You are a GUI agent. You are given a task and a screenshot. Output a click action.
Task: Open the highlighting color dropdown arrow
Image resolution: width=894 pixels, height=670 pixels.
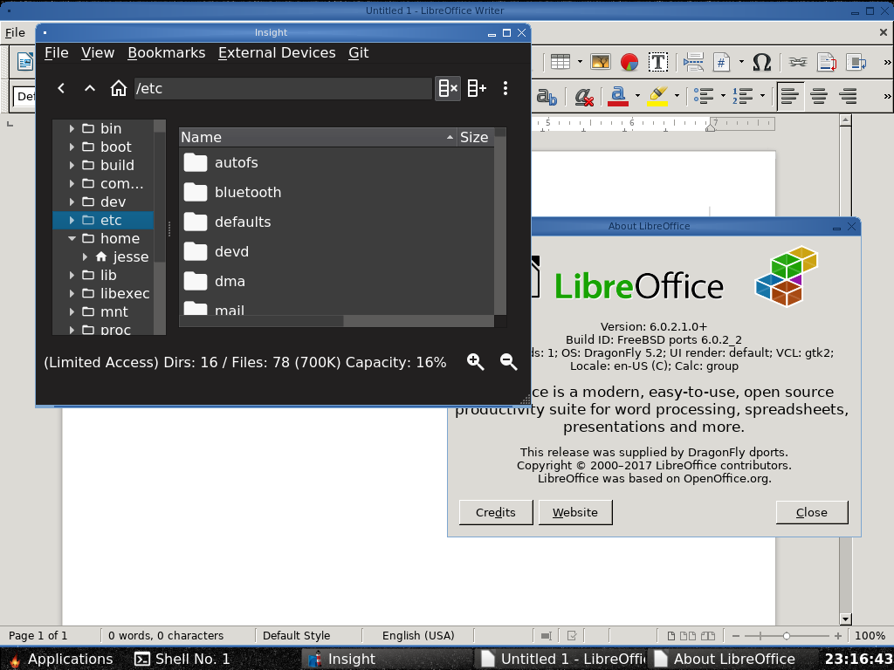pos(677,96)
